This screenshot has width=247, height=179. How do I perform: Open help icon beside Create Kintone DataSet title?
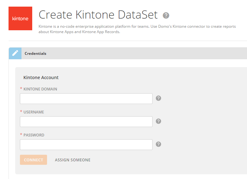(x=166, y=15)
